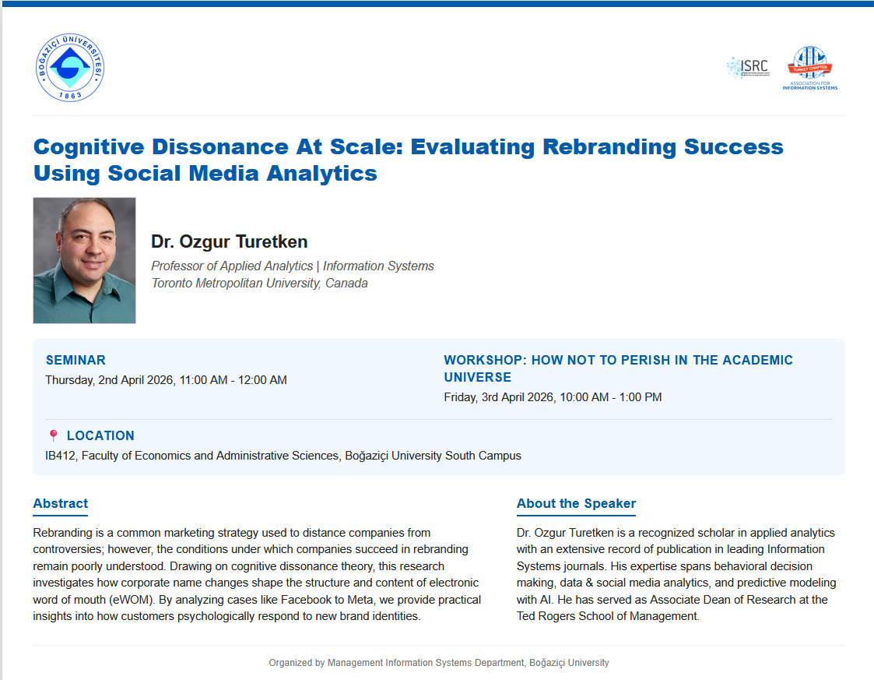Click the Cognitive Dissonance At Scale title
This screenshot has height=680, width=874.
pos(408,159)
